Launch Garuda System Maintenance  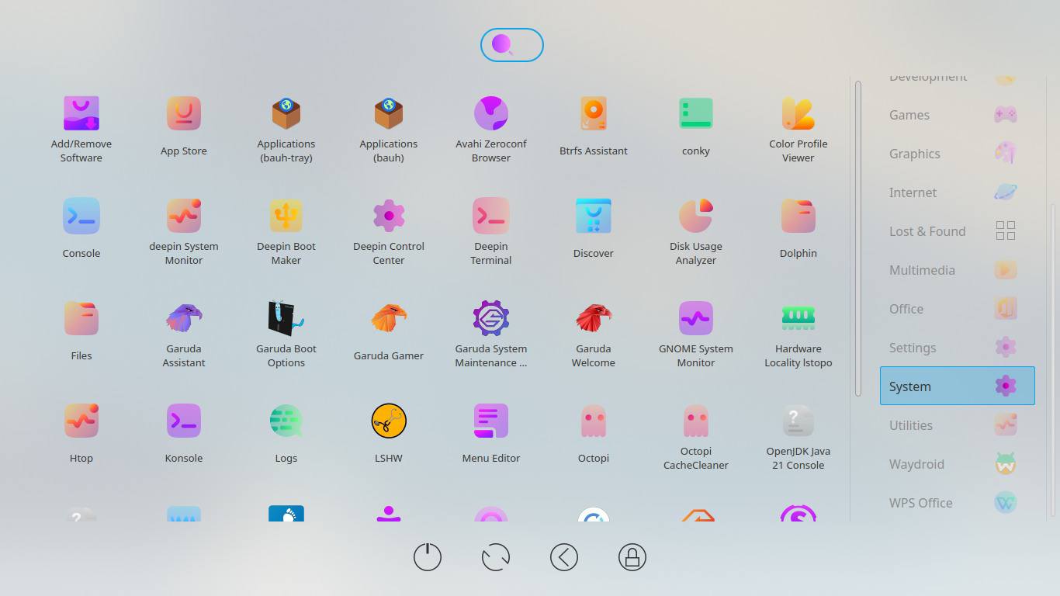click(x=491, y=333)
